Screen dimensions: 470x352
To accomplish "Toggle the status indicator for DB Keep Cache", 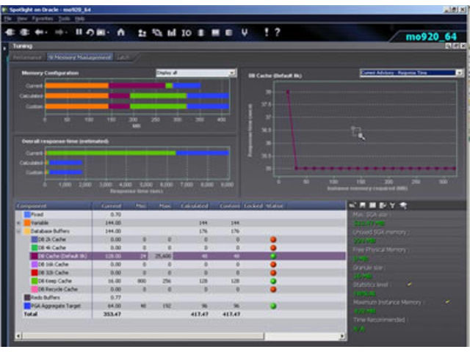I will [273, 280].
